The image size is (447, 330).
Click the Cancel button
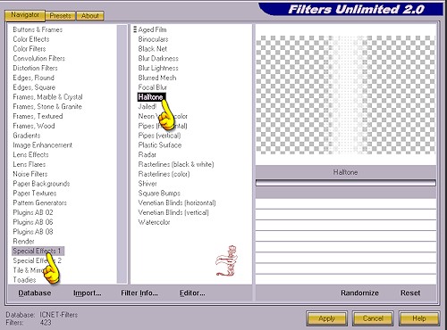(373, 318)
